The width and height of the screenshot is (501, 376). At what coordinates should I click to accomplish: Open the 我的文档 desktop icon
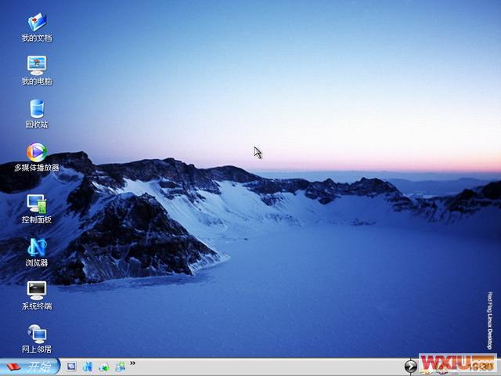tap(36, 22)
